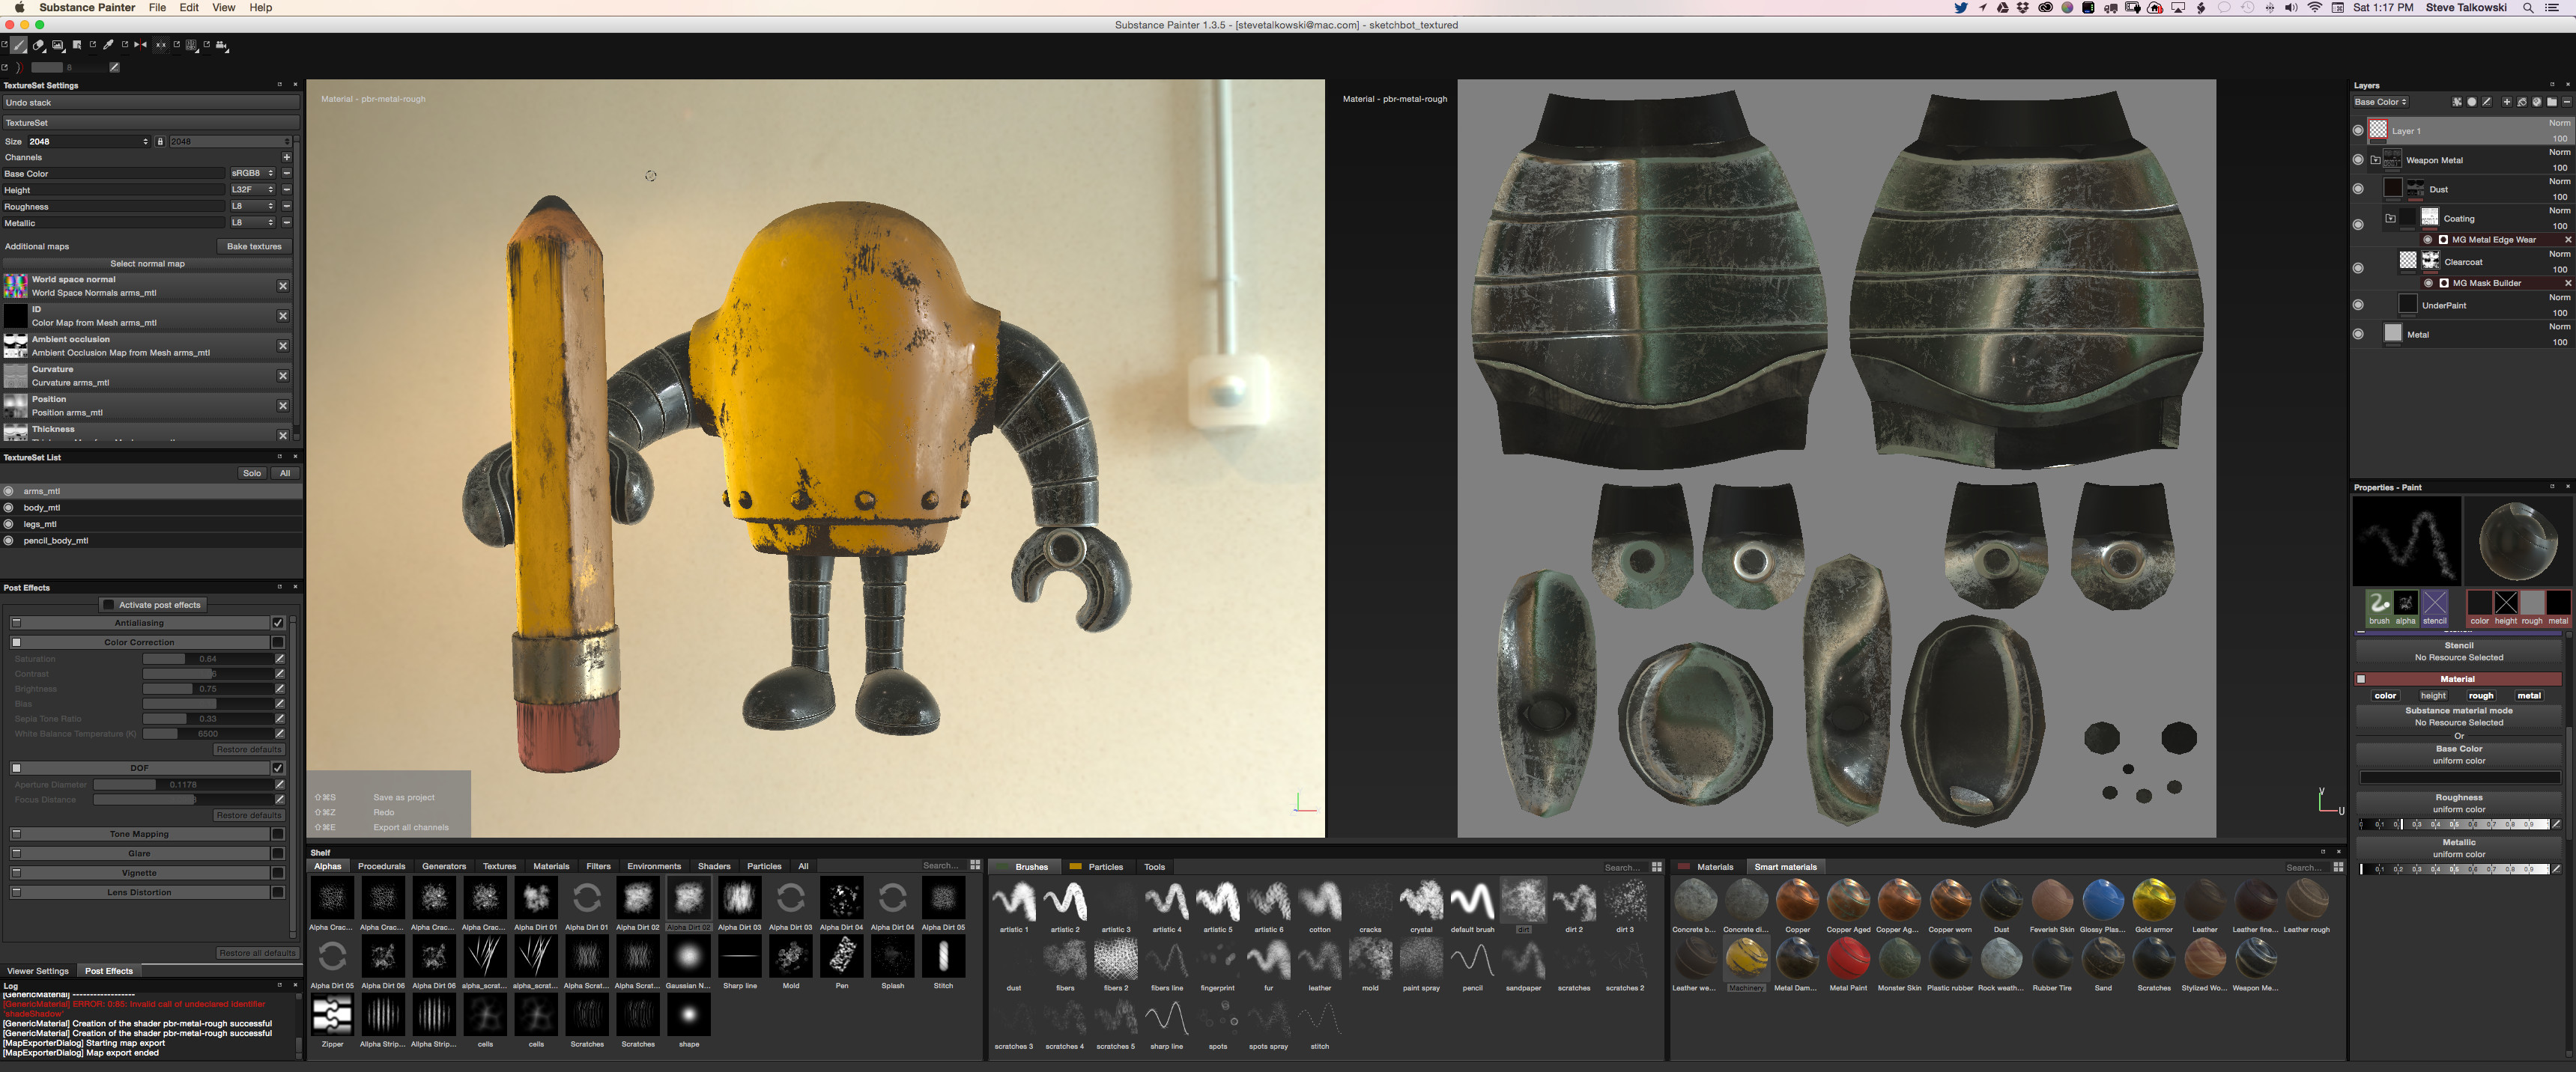Change the Layers Base Color channel dropdown
Viewport: 2576px width, 1072px height.
[2380, 102]
